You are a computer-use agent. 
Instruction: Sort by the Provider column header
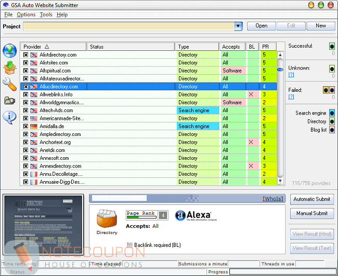click(53, 47)
